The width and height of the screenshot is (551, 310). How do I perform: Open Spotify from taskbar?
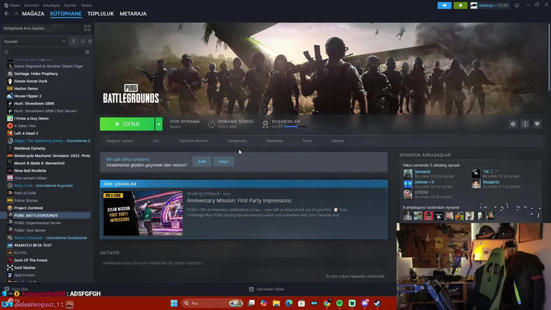pyautogui.click(x=339, y=303)
